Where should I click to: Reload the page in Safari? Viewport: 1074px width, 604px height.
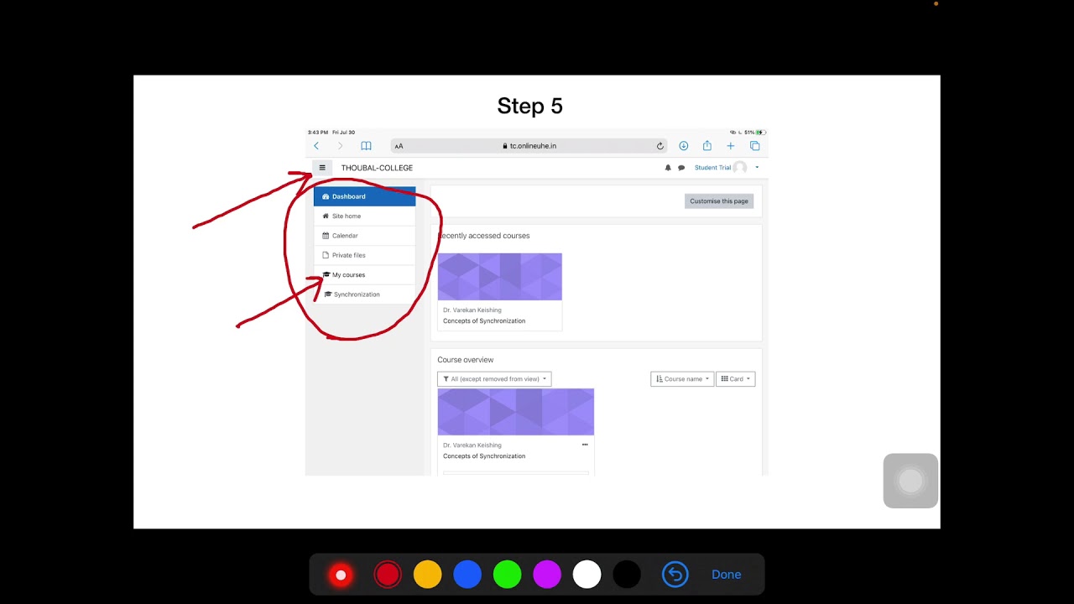pos(660,146)
